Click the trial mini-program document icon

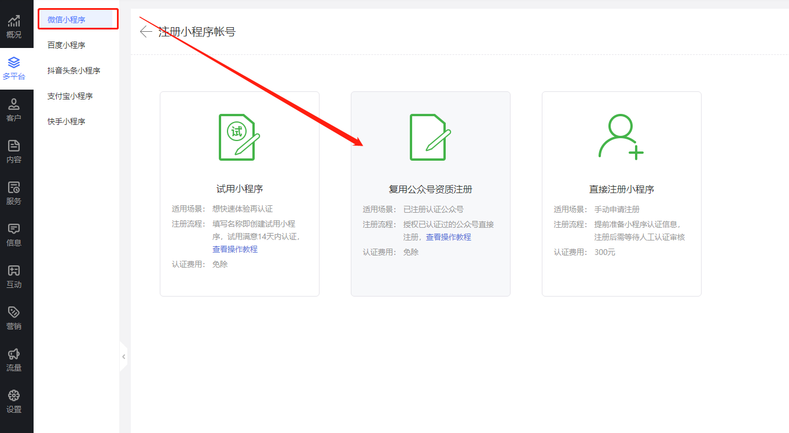(239, 137)
